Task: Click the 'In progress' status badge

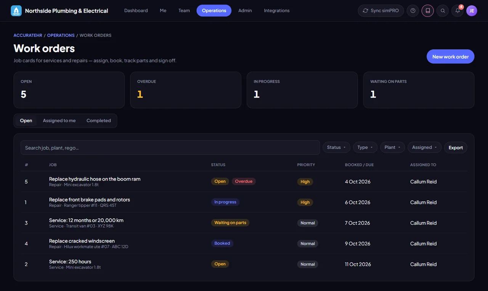Action: tap(225, 202)
